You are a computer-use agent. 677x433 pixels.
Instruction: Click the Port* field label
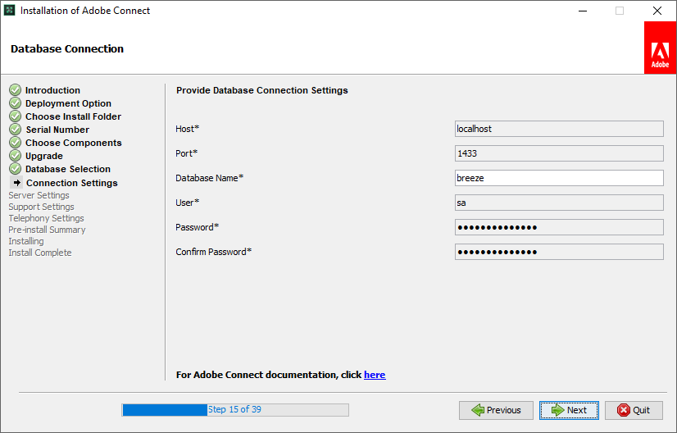(187, 153)
